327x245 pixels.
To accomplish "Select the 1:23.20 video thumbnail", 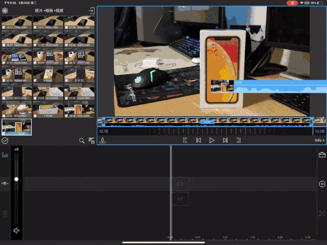I will tap(48, 74).
